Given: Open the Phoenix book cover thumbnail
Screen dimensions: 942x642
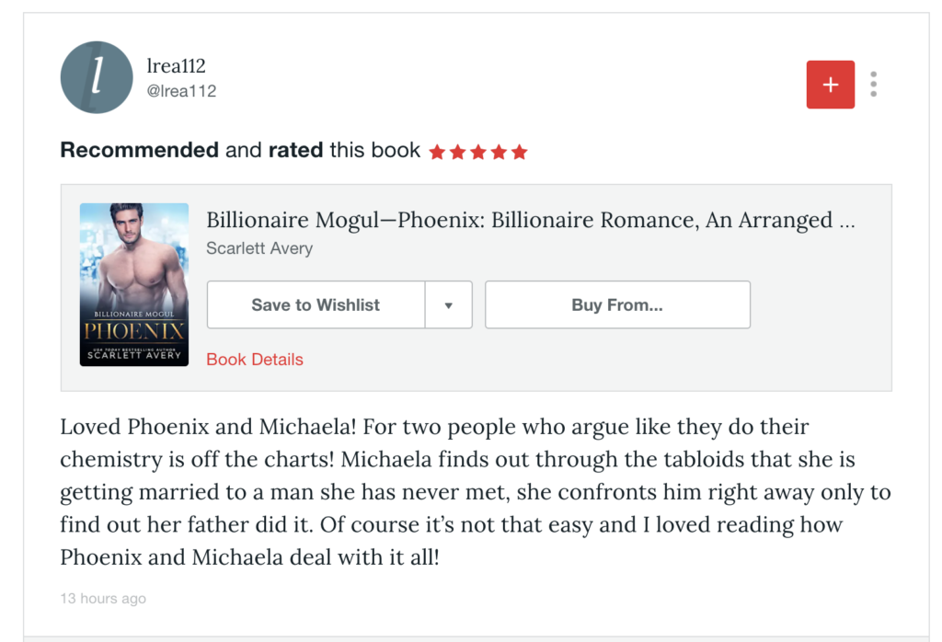Looking at the screenshot, I should pyautogui.click(x=134, y=284).
